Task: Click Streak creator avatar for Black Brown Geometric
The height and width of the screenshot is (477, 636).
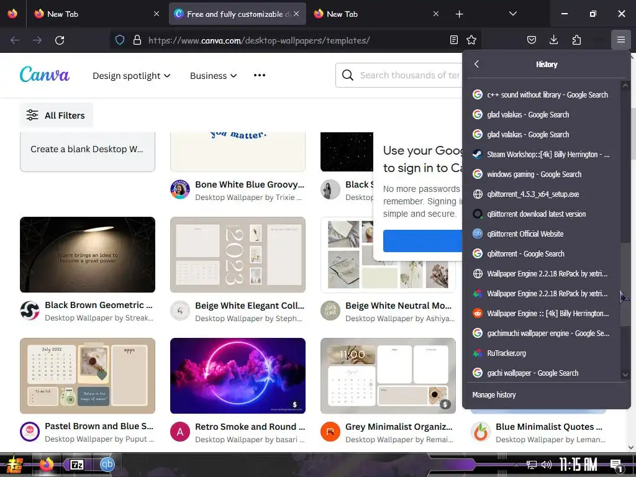Action: 30,311
